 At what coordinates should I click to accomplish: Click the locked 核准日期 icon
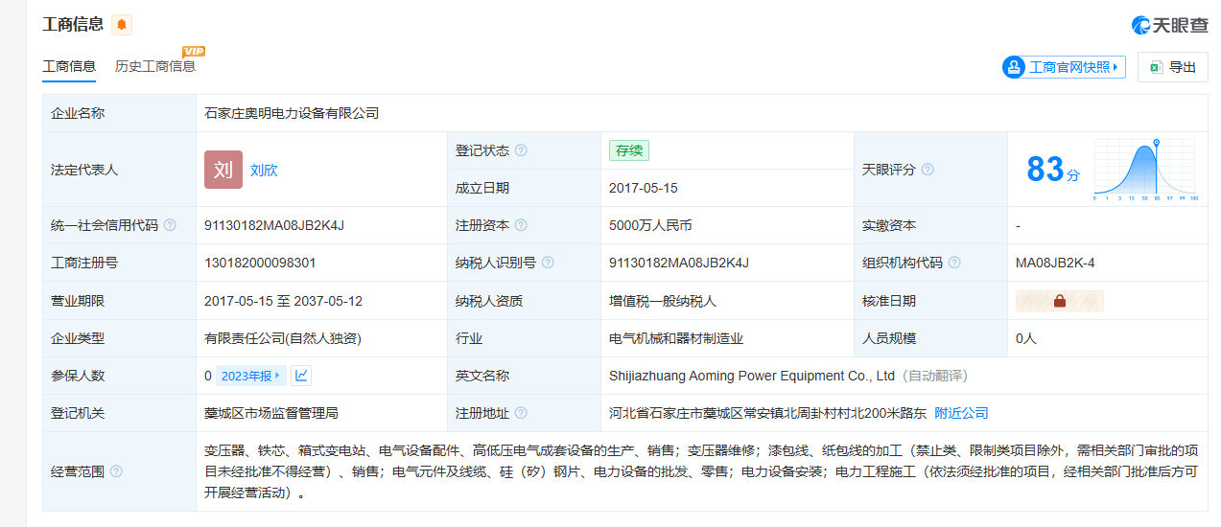tap(1060, 301)
